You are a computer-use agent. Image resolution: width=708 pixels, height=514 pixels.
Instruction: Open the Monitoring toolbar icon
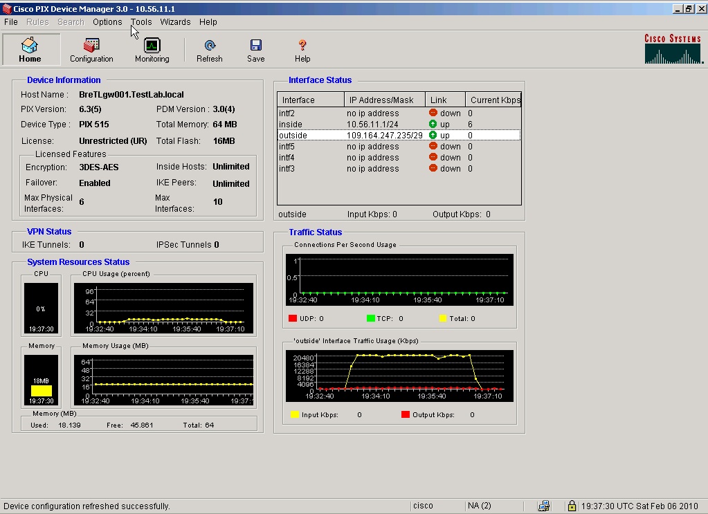152,50
